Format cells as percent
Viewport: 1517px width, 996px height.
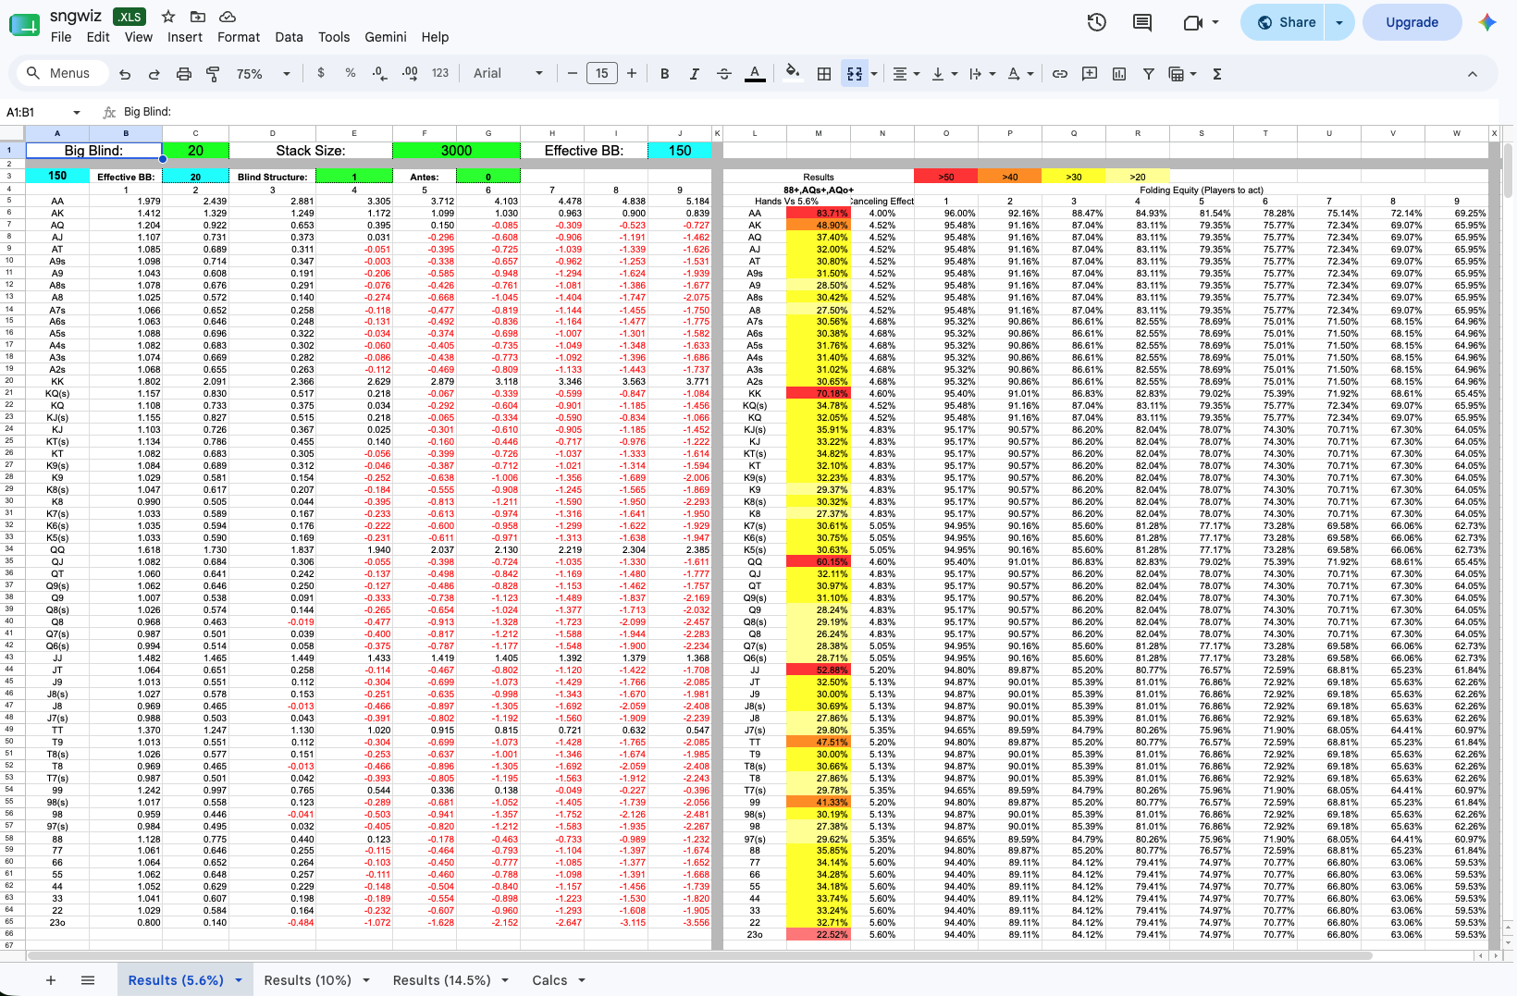351,73
